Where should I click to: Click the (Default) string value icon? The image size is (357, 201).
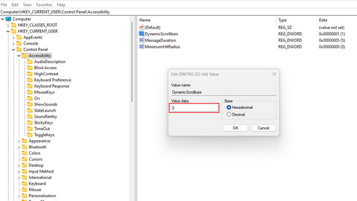pos(141,27)
